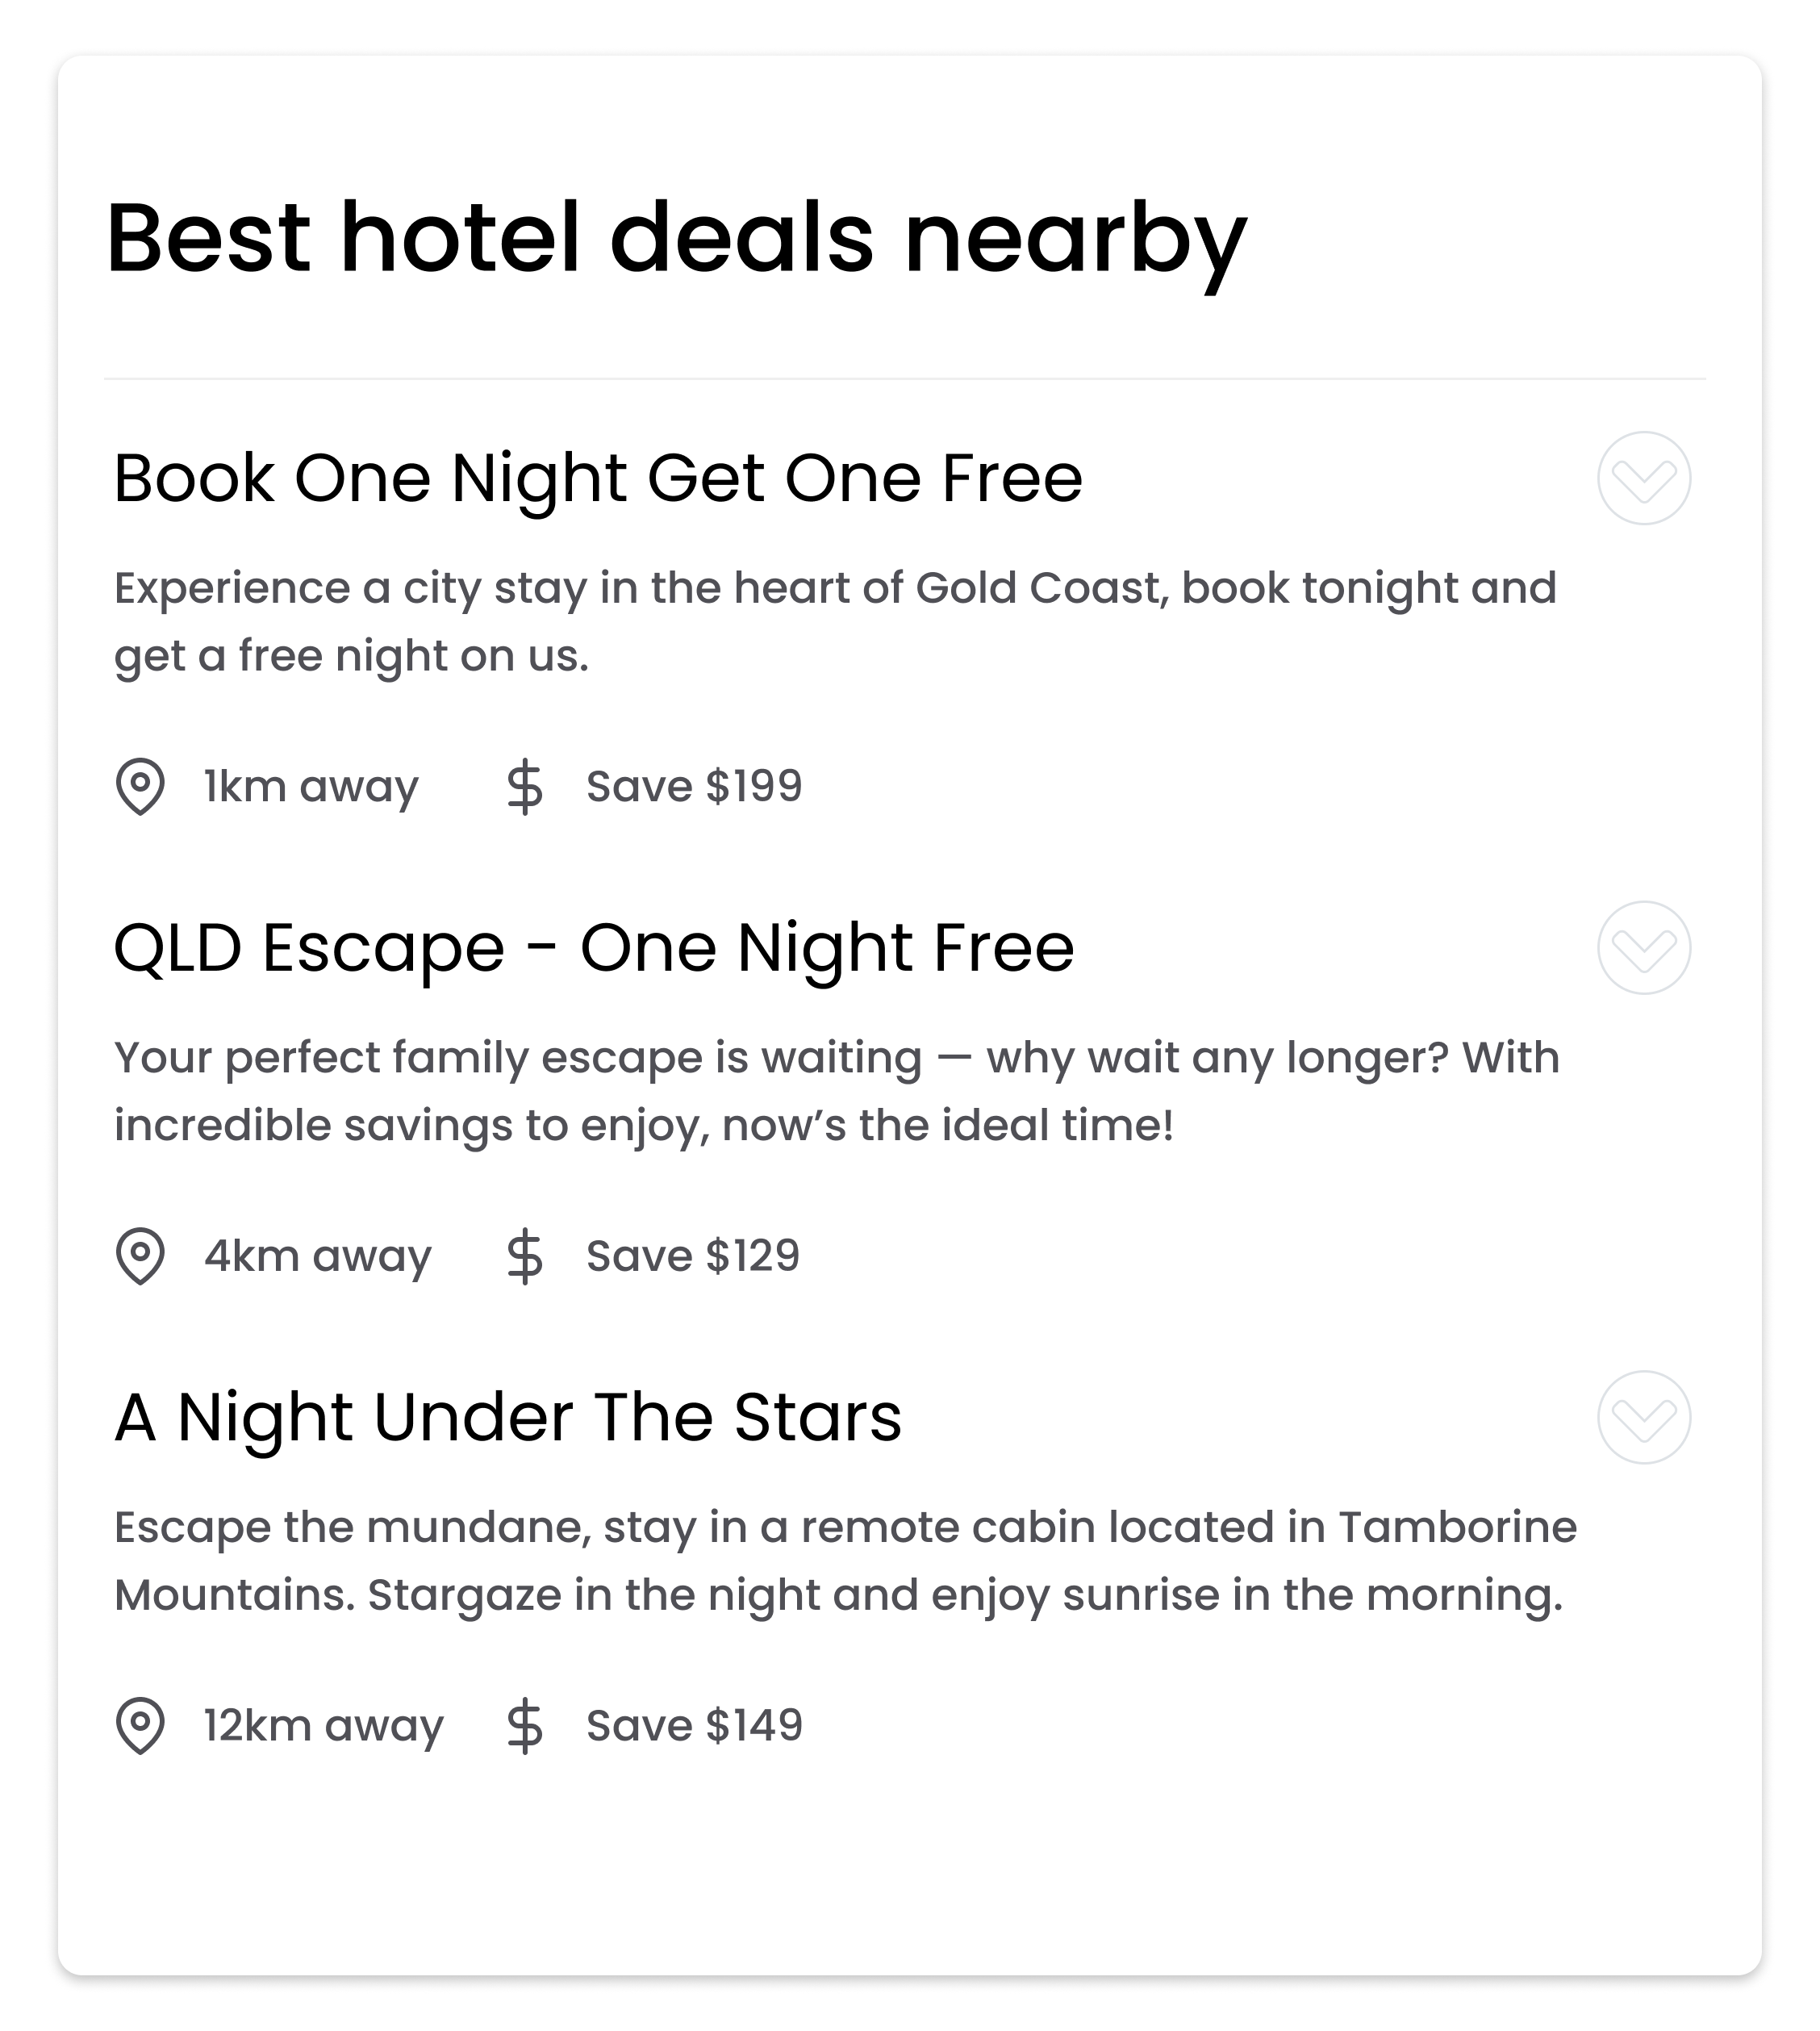Click the location pin beside 12km away

pos(140,1725)
